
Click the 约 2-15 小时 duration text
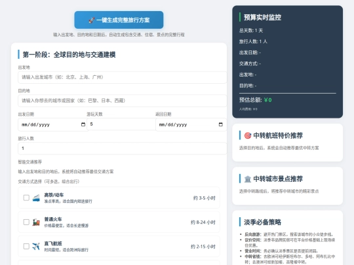click(203, 247)
